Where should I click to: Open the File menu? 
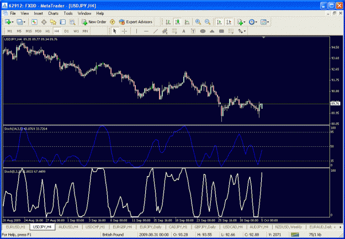pyautogui.click(x=13, y=13)
